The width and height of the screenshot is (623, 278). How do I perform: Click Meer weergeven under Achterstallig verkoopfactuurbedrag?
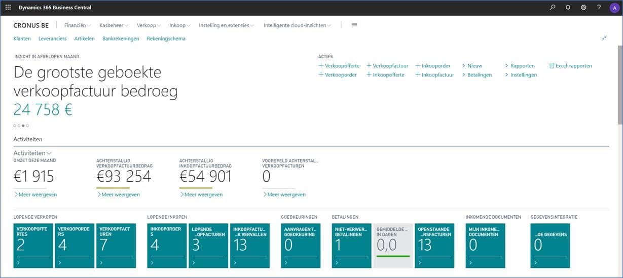point(118,194)
